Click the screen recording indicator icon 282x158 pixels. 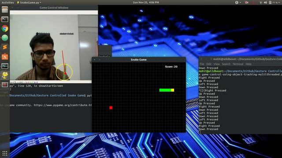click(x=246, y=3)
